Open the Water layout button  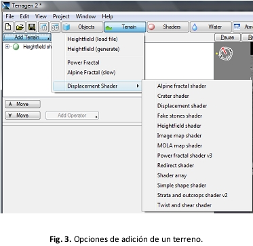[211, 27]
